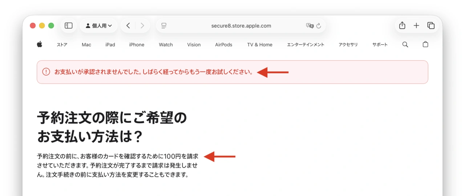Viewport: 465px width, 196px height.
Task: Click the 100円を請求 description paragraph
Action: pyautogui.click(x=118, y=166)
